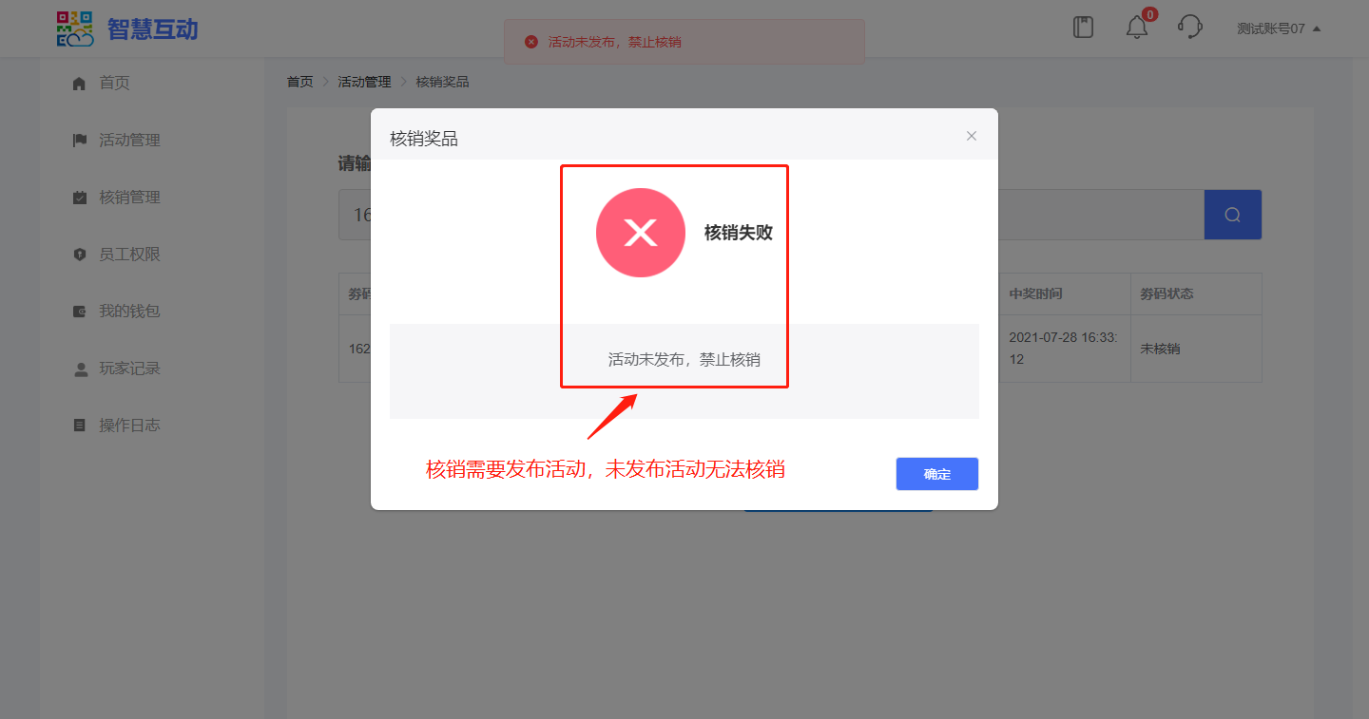
Task: Expand the 测试账号07 account dropdown
Action: coord(1279,28)
